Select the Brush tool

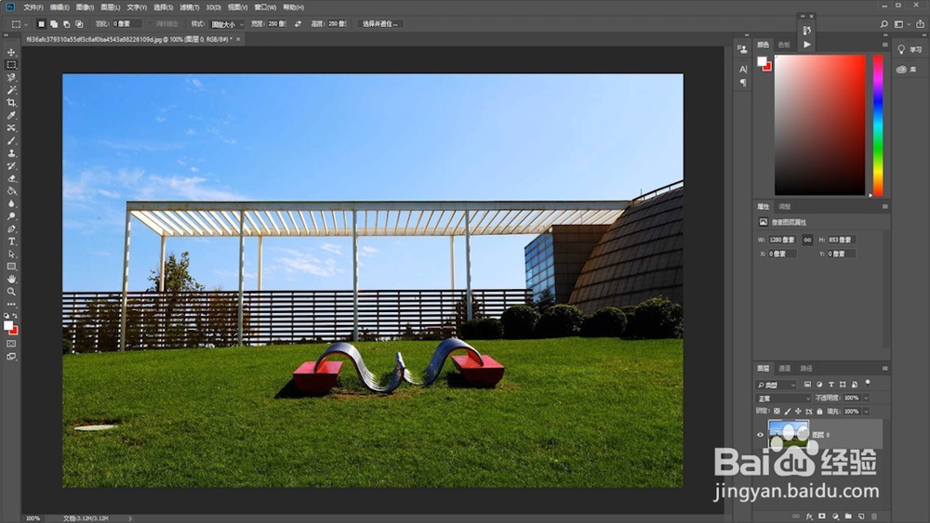11,140
